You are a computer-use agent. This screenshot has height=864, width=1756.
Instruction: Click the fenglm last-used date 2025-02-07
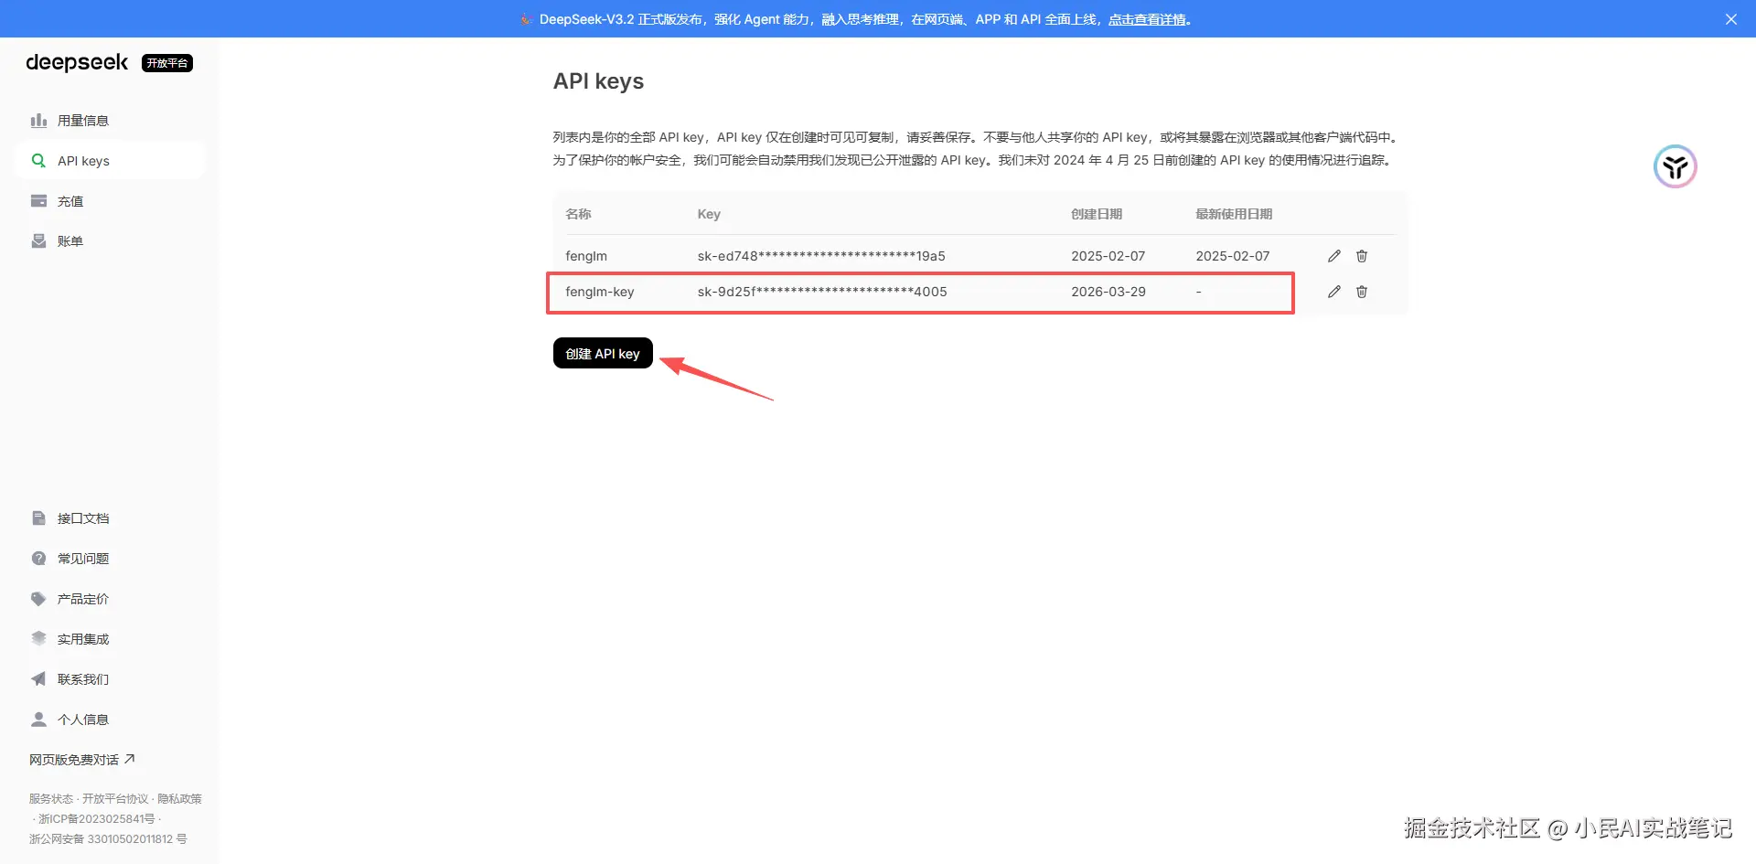point(1233,256)
